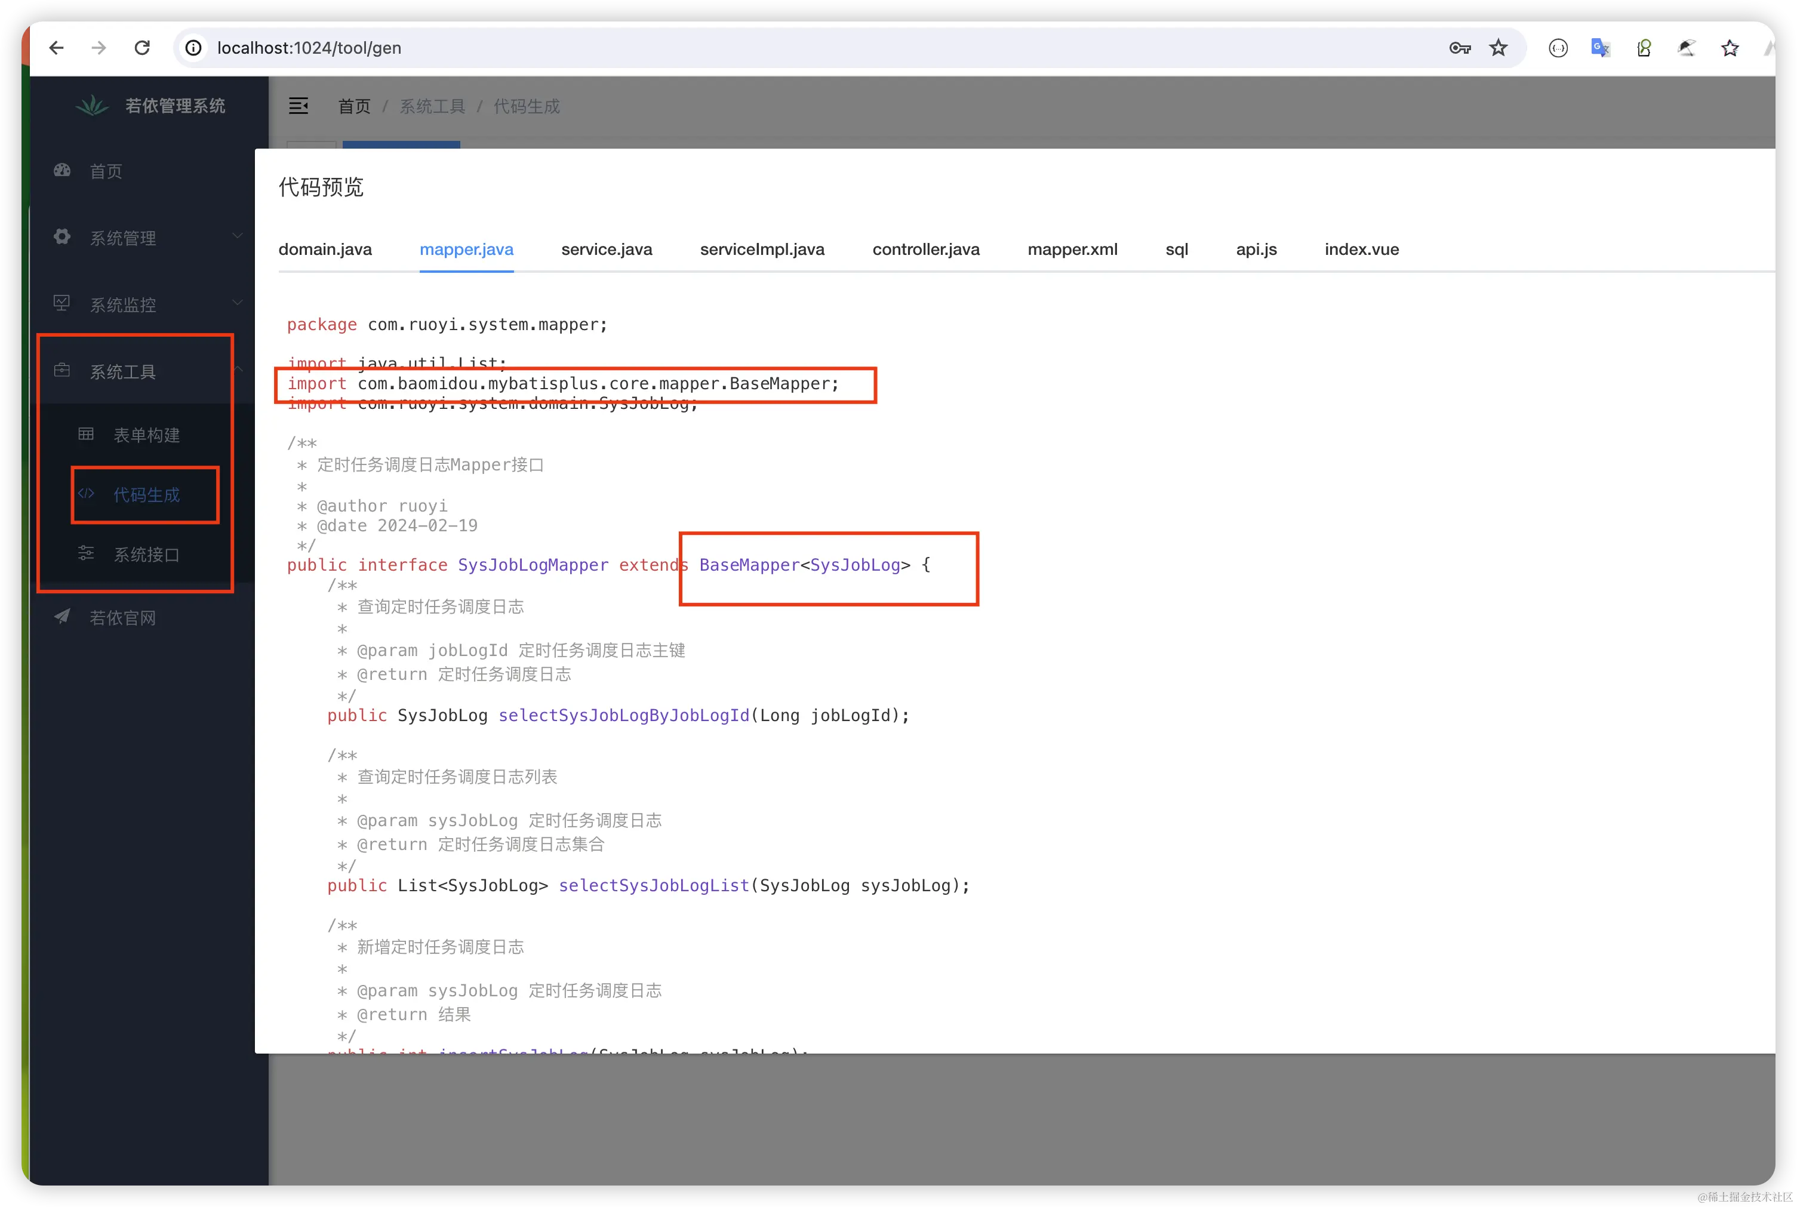The height and width of the screenshot is (1207, 1797).
Task: Click 首页 in the breadcrumb
Action: coord(354,106)
